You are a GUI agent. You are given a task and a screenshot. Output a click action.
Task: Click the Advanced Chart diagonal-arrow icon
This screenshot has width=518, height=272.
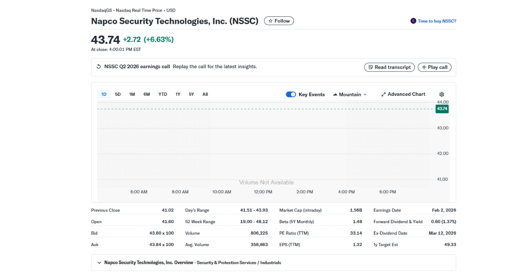point(383,94)
